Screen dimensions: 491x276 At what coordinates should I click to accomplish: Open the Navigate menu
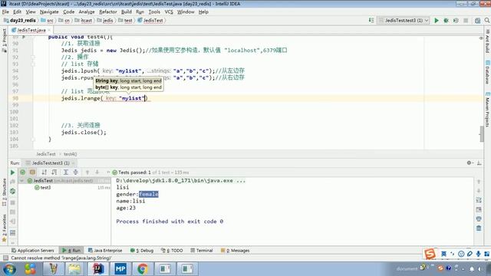click(x=49, y=12)
